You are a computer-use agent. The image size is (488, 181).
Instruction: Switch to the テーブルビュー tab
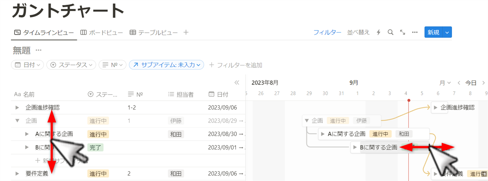154,32
